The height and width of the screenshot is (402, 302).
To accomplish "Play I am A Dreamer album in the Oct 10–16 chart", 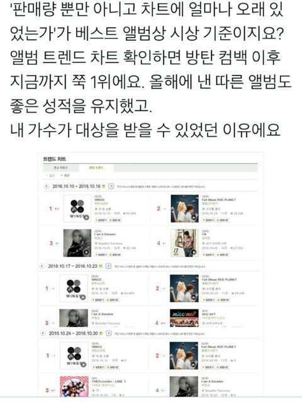I will (86, 252).
